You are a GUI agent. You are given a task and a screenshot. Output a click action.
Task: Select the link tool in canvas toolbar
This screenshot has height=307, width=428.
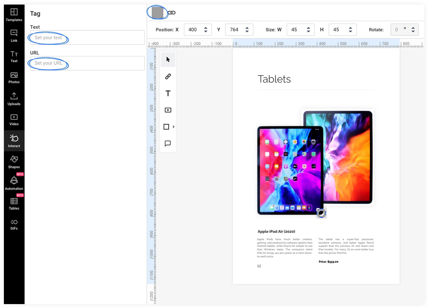pyautogui.click(x=168, y=77)
